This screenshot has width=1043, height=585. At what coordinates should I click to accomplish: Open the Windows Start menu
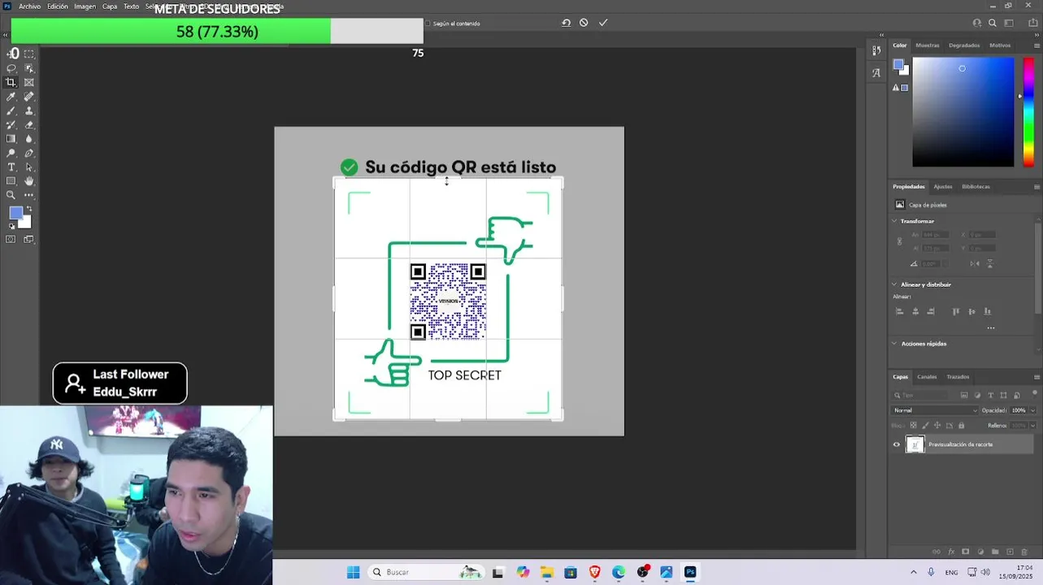[353, 572]
